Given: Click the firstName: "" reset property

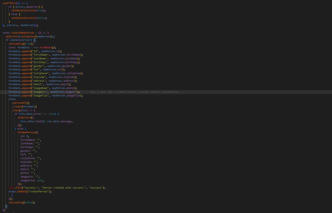Looking at the screenshot, I should pos(31,140).
